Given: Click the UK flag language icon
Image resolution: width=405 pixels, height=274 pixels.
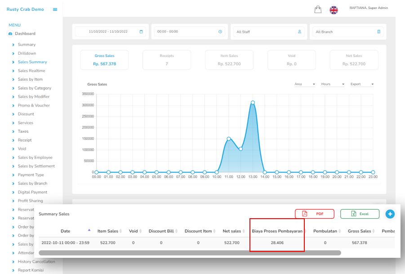Looking at the screenshot, I should (x=334, y=10).
